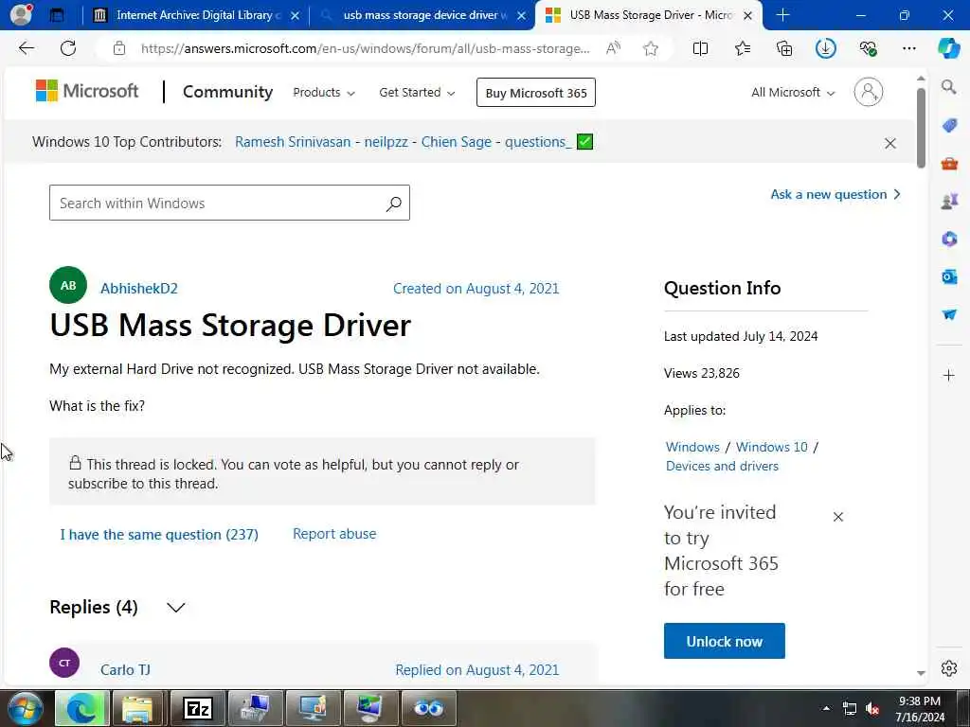Open Read aloud icon in address bar
The height and width of the screenshot is (727, 970).
(x=613, y=48)
